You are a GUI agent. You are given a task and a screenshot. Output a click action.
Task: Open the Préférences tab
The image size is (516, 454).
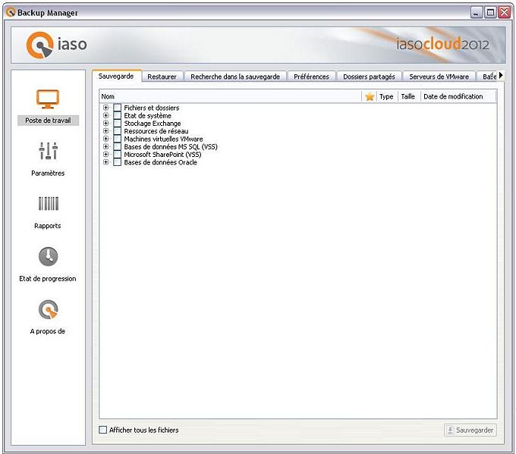(311, 77)
